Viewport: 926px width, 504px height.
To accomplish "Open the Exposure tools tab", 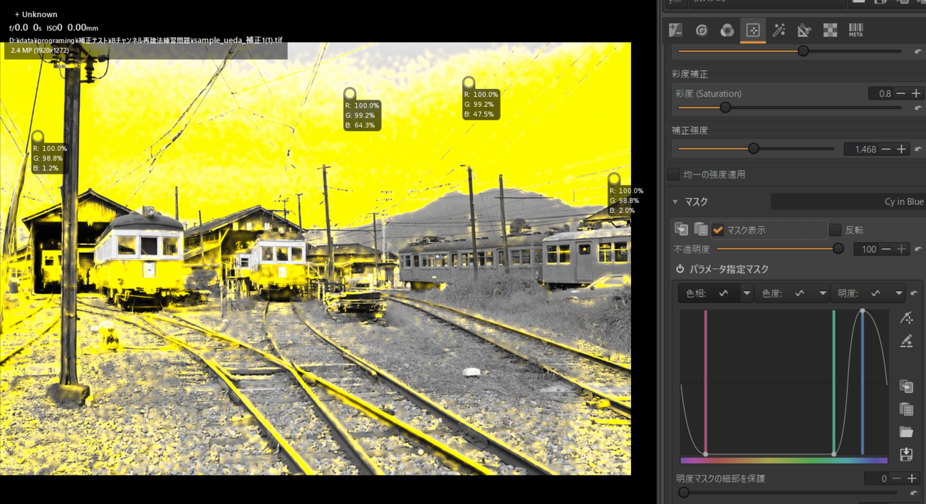I will [x=675, y=31].
